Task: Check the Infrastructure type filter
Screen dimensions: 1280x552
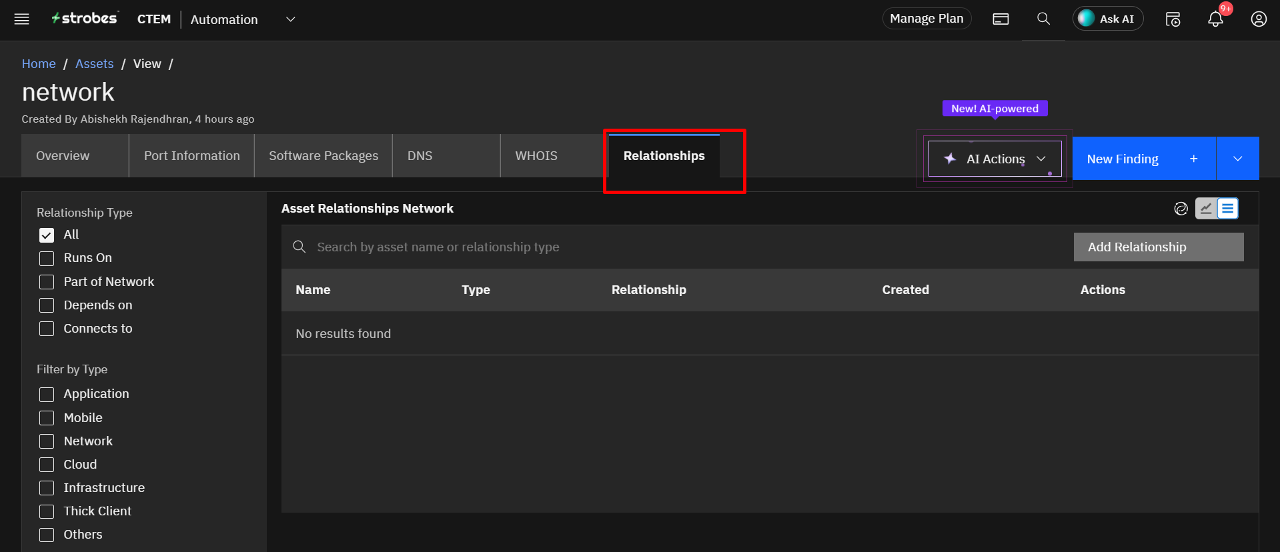Action: pos(47,488)
